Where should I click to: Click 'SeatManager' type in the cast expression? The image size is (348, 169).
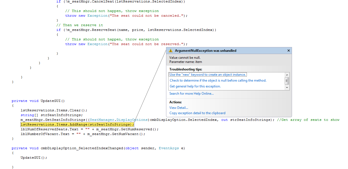pyautogui.click(x=102, y=120)
